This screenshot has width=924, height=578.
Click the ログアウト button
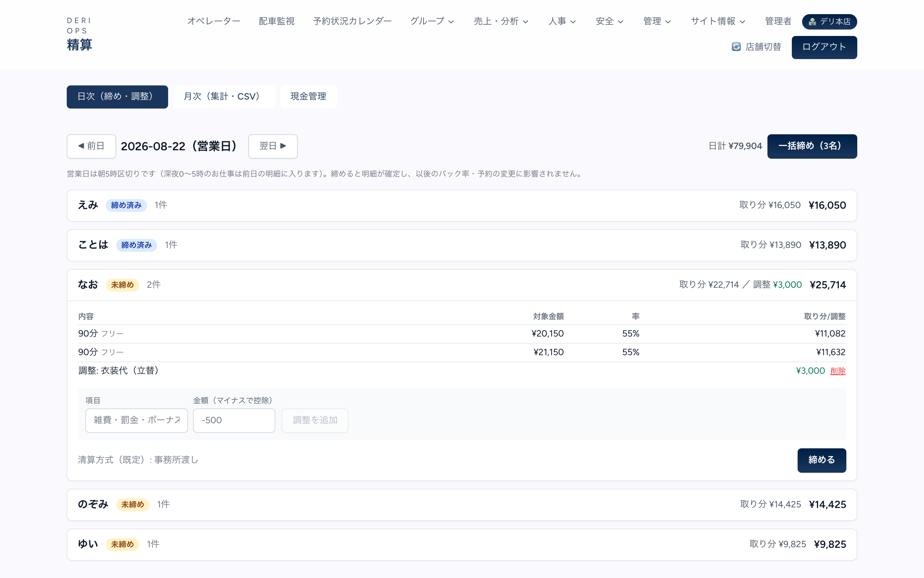pos(824,48)
